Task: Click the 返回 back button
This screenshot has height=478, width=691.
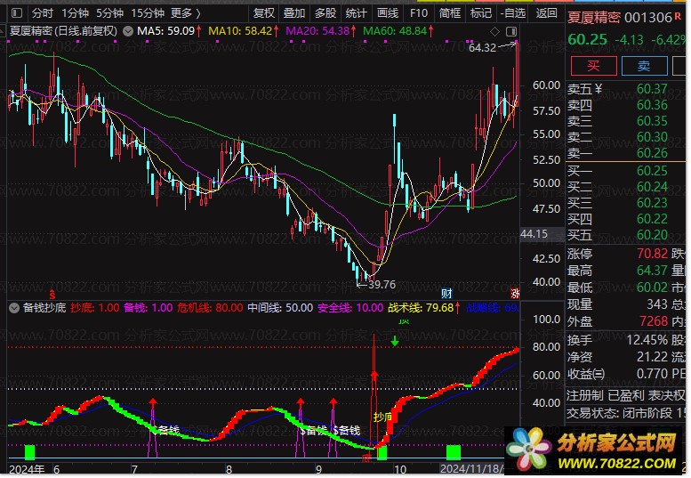Action: [546, 13]
